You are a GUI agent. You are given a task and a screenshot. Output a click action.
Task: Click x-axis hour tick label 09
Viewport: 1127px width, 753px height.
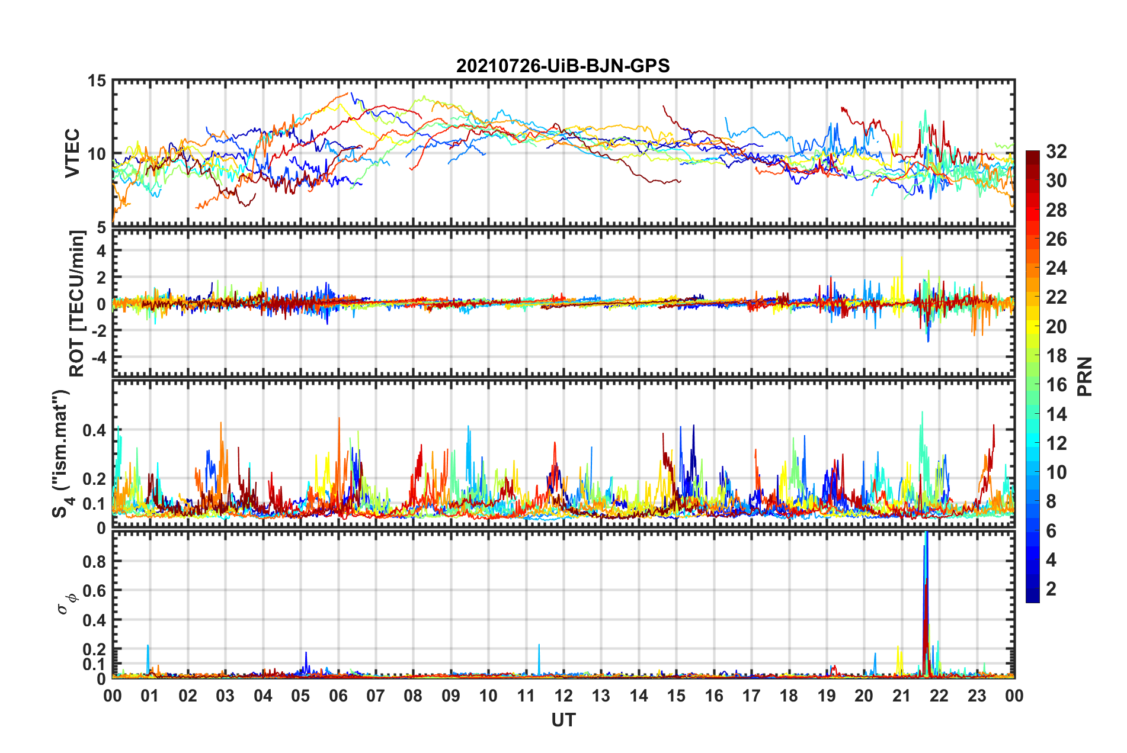click(451, 696)
